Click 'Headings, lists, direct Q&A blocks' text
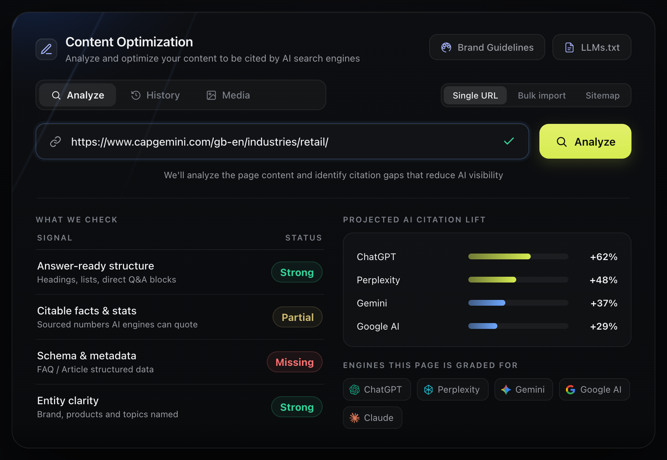The width and height of the screenshot is (667, 460). 107,280
